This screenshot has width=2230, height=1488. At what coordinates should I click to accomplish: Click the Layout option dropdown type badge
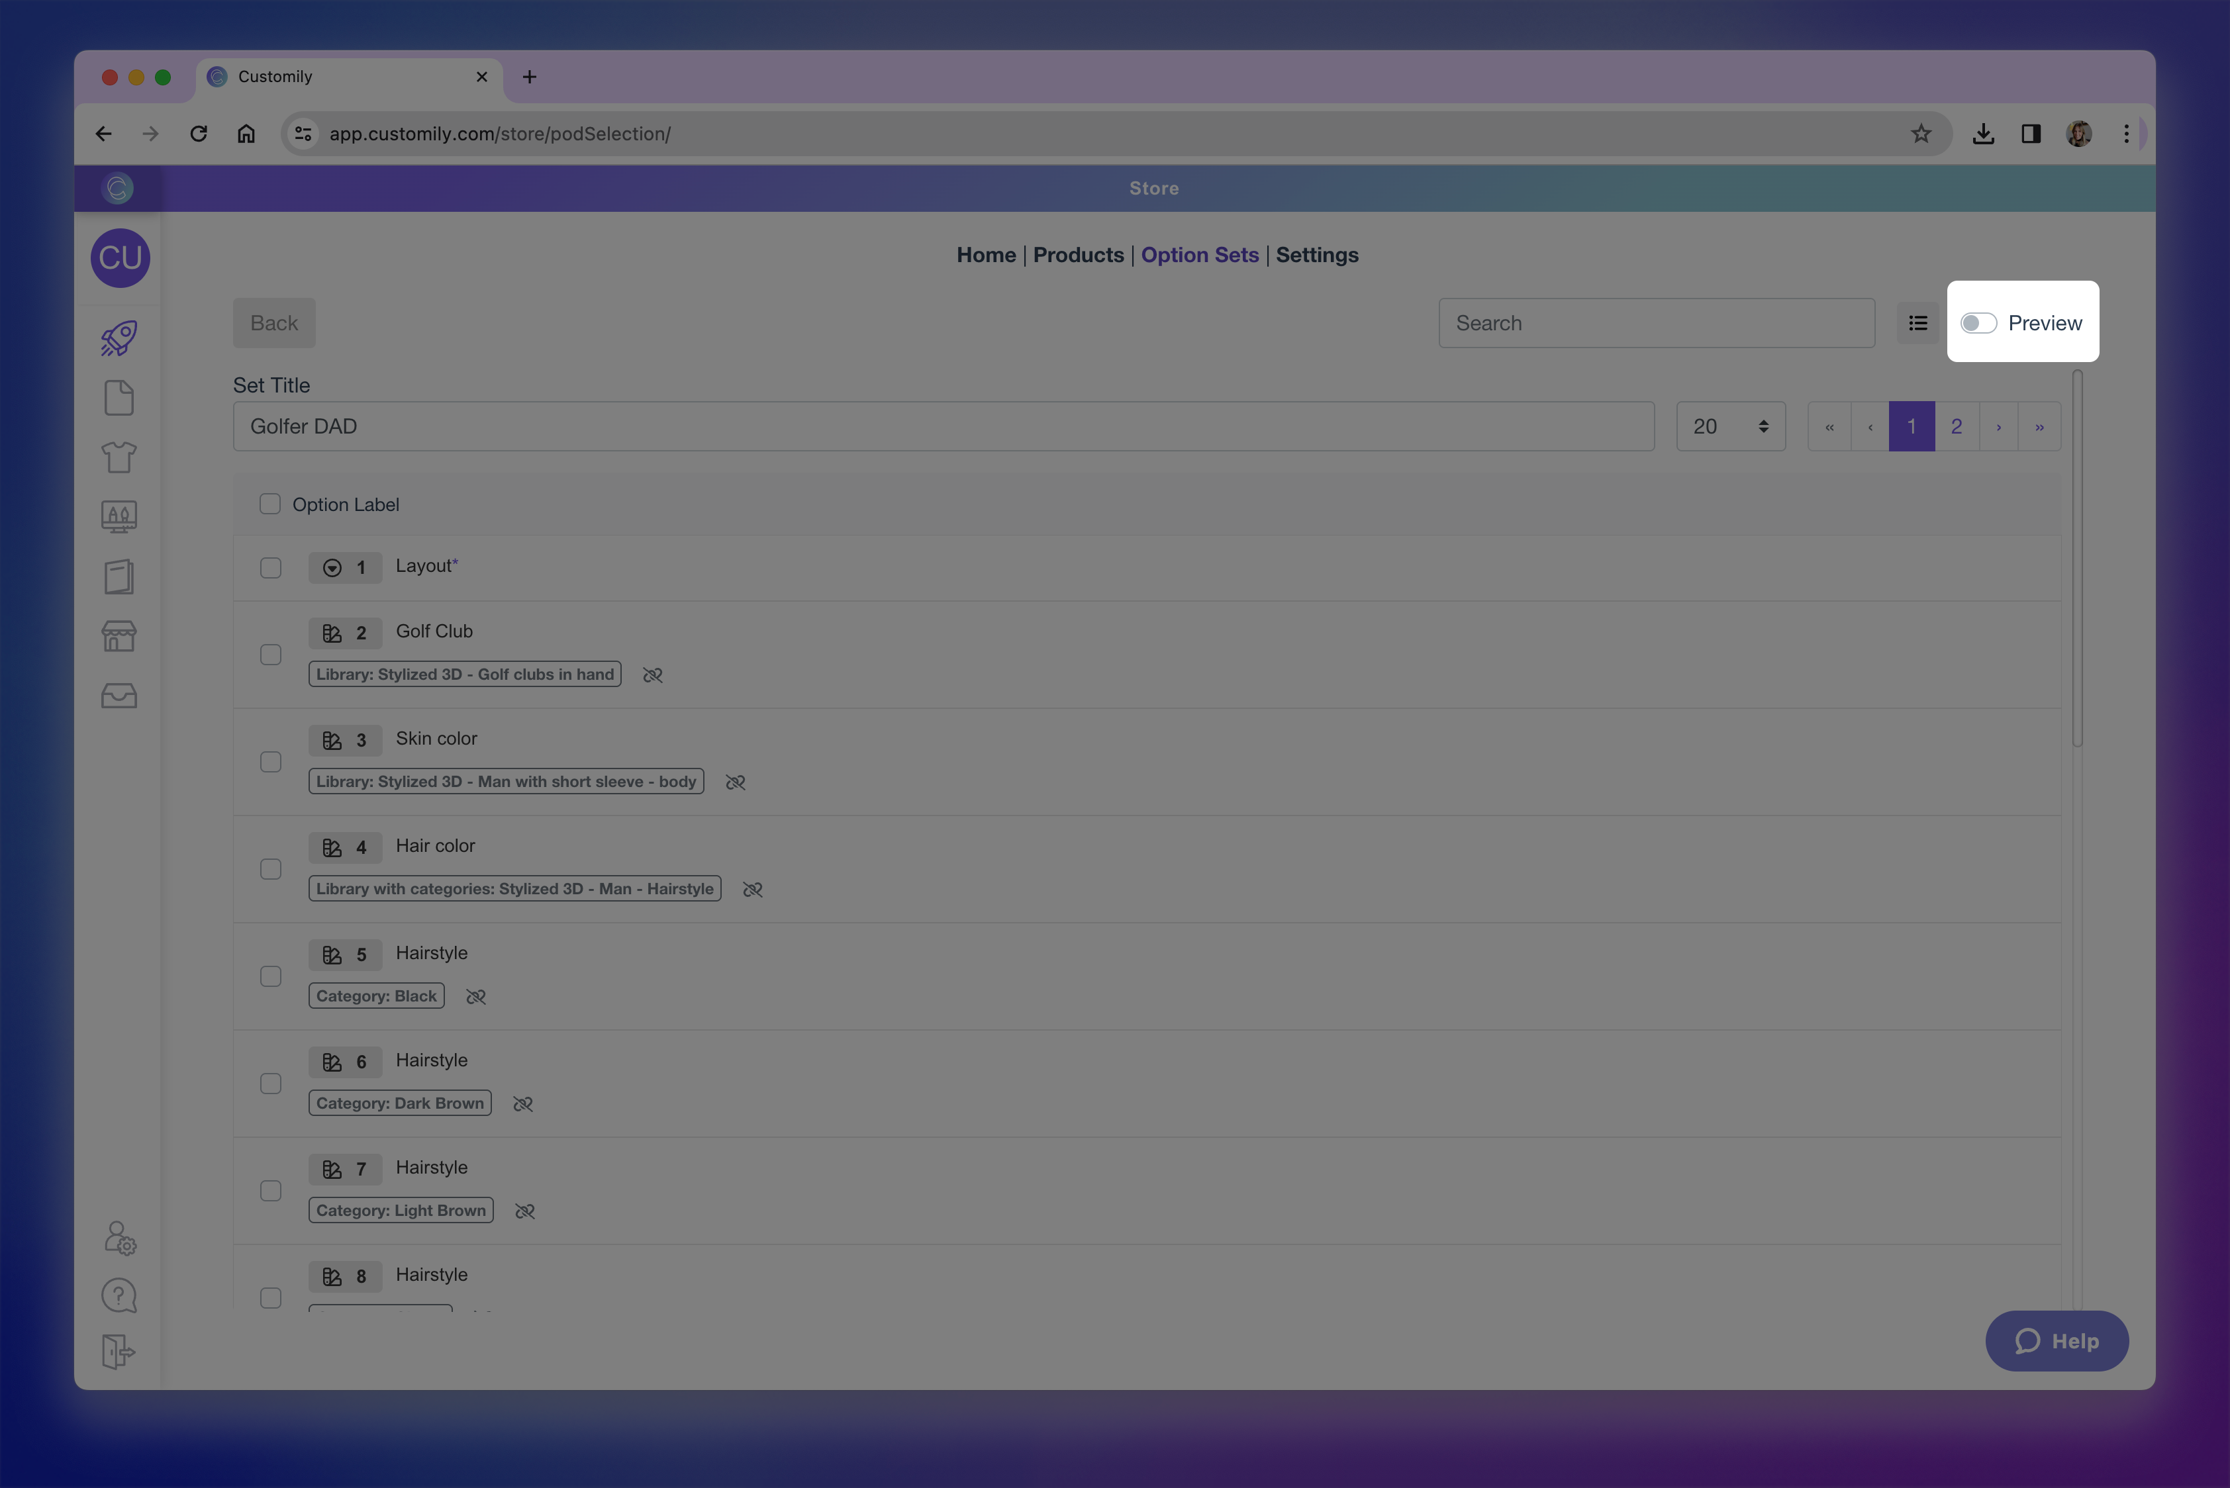344,567
